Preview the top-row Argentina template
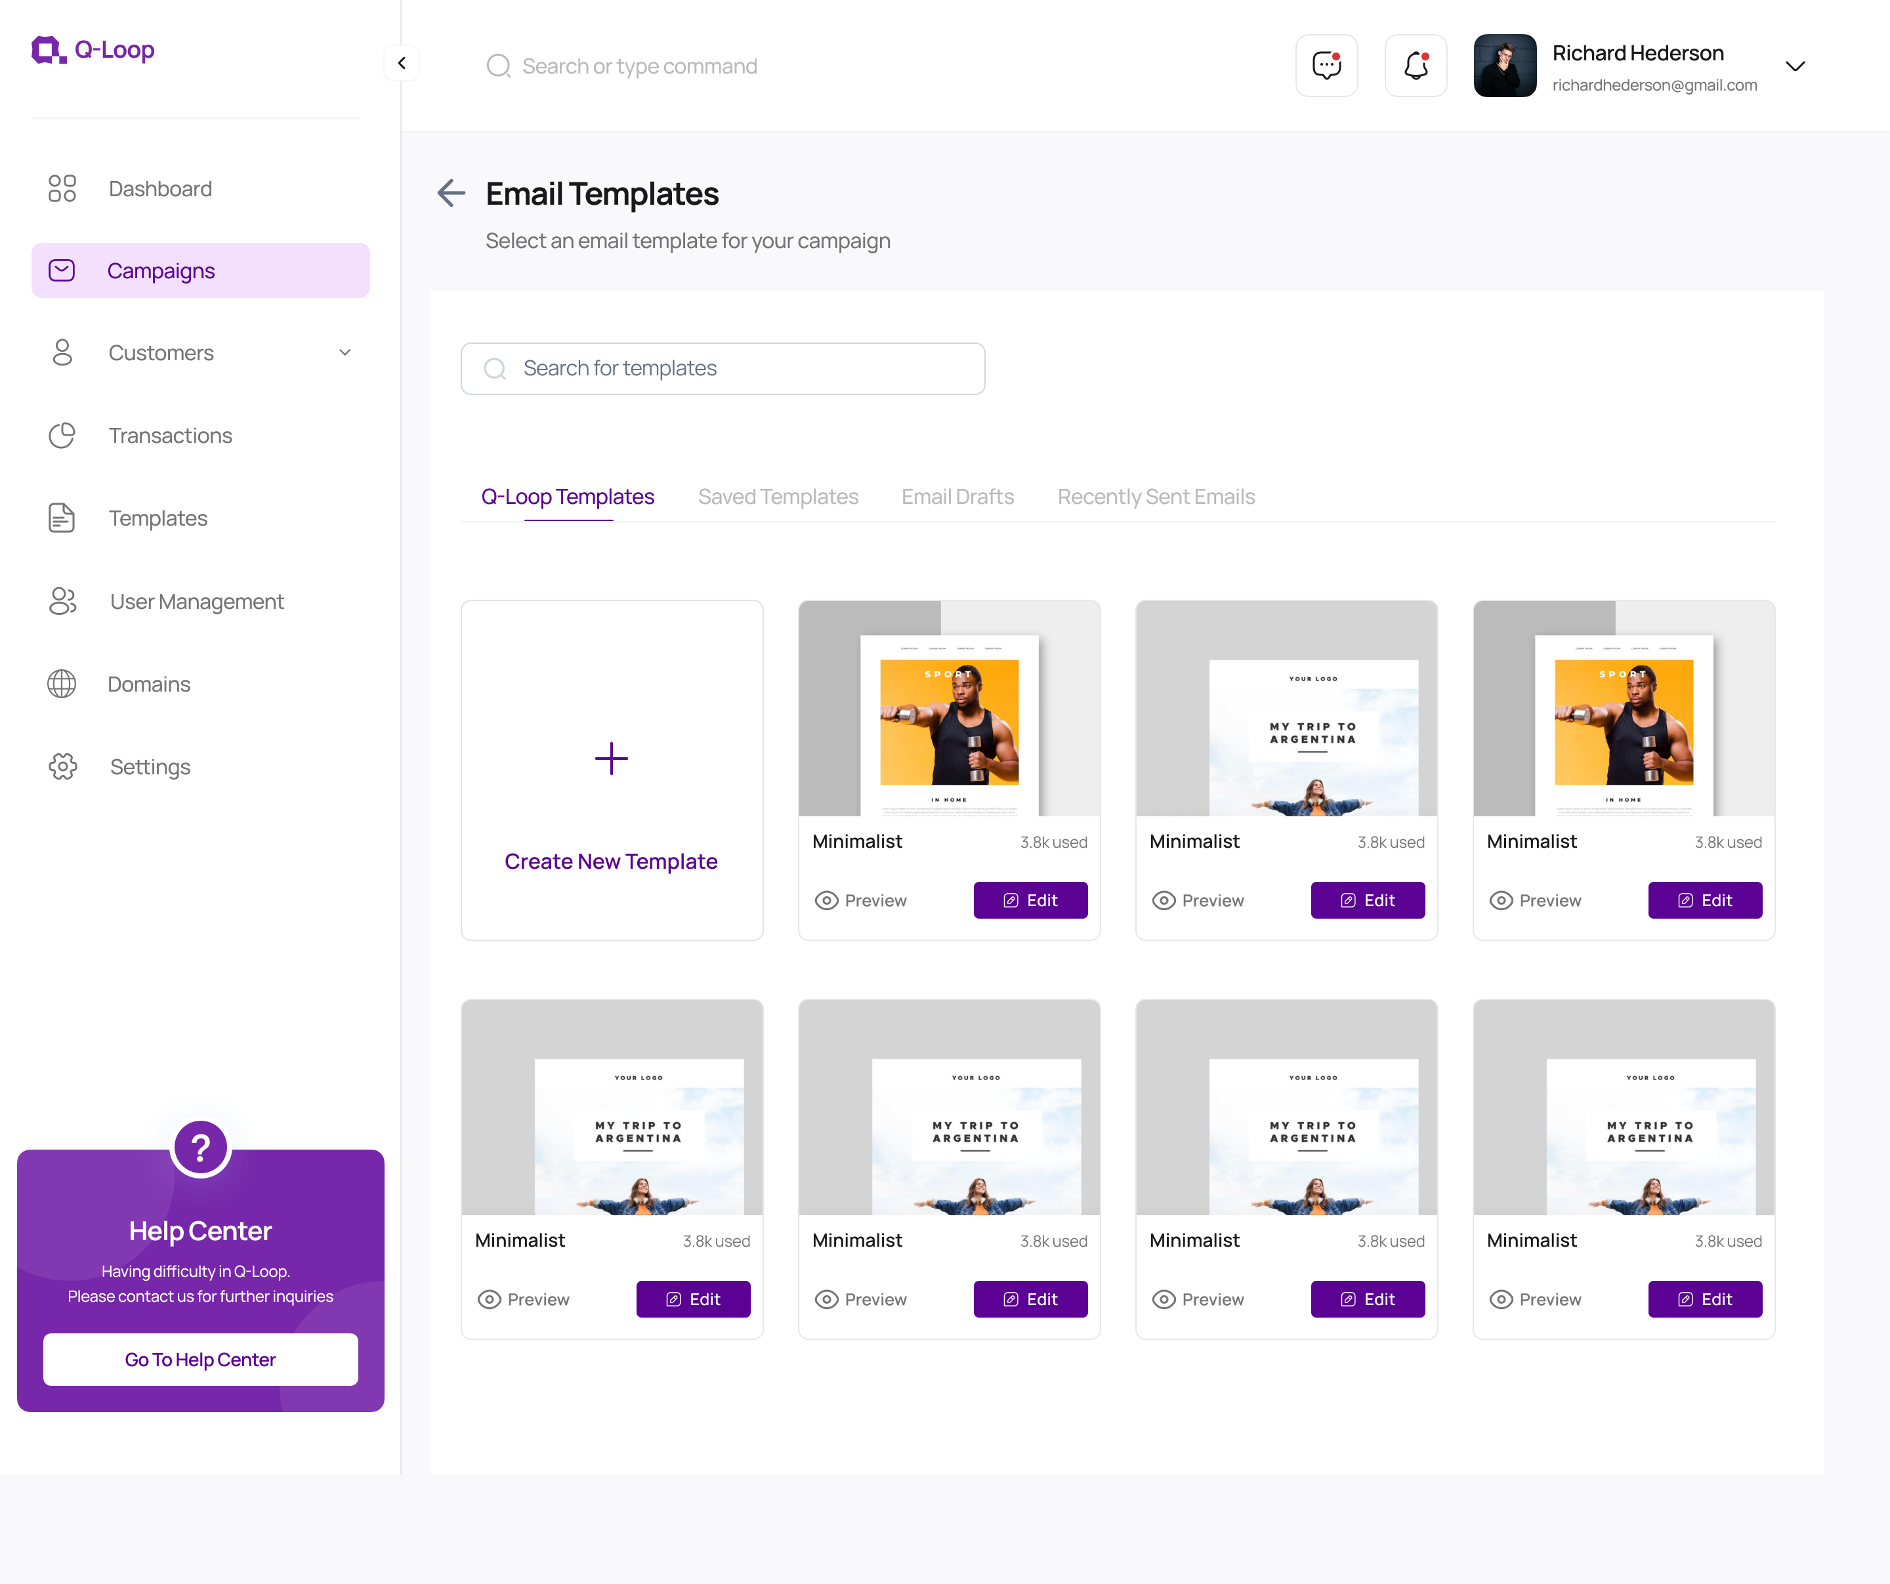This screenshot has height=1584, width=1890. pos(1198,900)
